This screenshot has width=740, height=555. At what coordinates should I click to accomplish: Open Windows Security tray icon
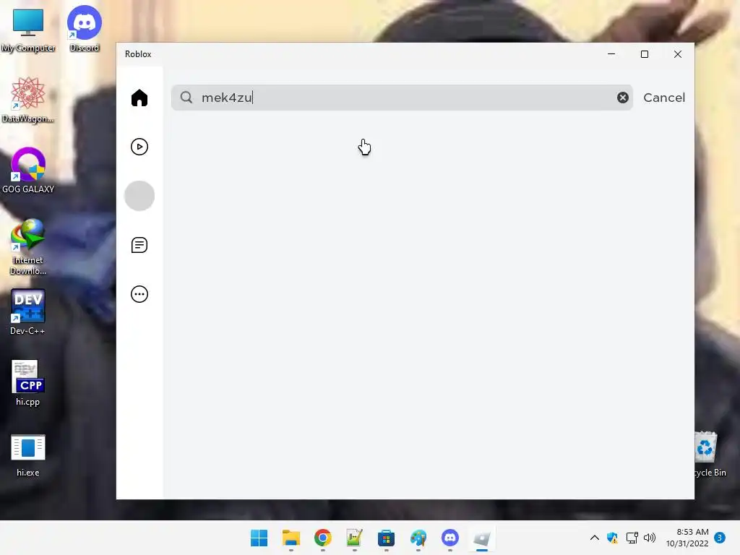point(612,538)
